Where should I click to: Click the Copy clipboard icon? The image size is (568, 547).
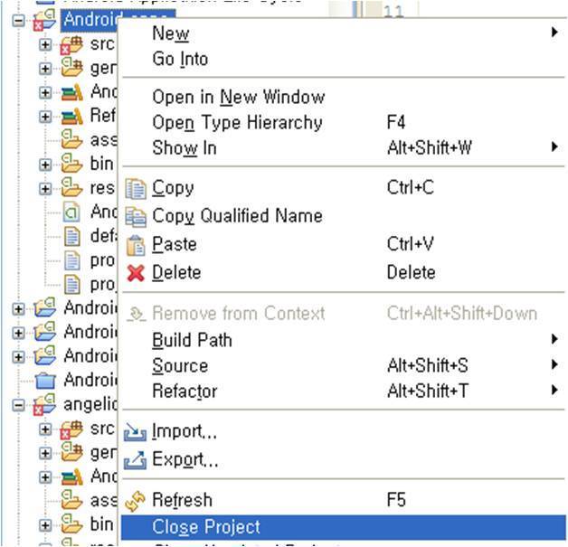click(x=136, y=189)
